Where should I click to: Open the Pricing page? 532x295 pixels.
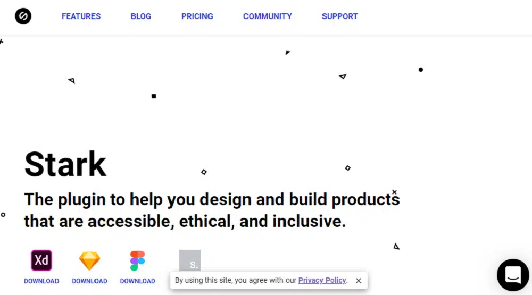click(197, 16)
